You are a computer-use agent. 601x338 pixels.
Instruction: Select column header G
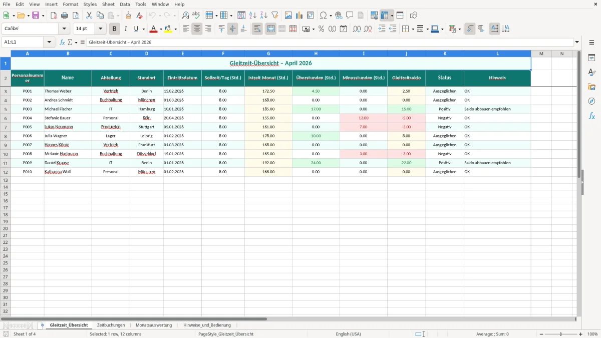[268, 54]
